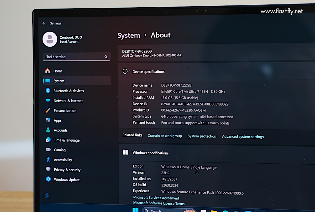Go to Accounts in the sidebar
The height and width of the screenshot is (212, 315).
pyautogui.click(x=61, y=130)
